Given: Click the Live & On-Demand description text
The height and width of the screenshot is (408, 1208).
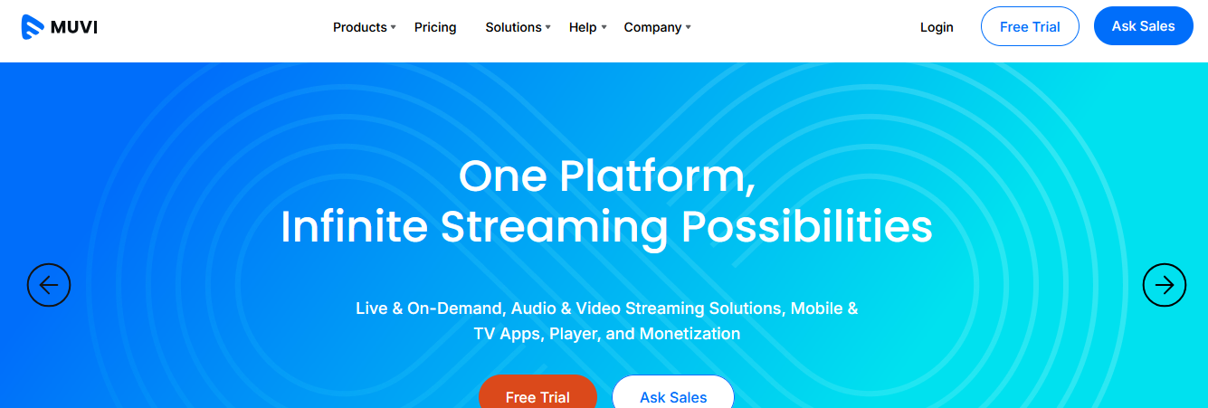Looking at the screenshot, I should coord(607,321).
